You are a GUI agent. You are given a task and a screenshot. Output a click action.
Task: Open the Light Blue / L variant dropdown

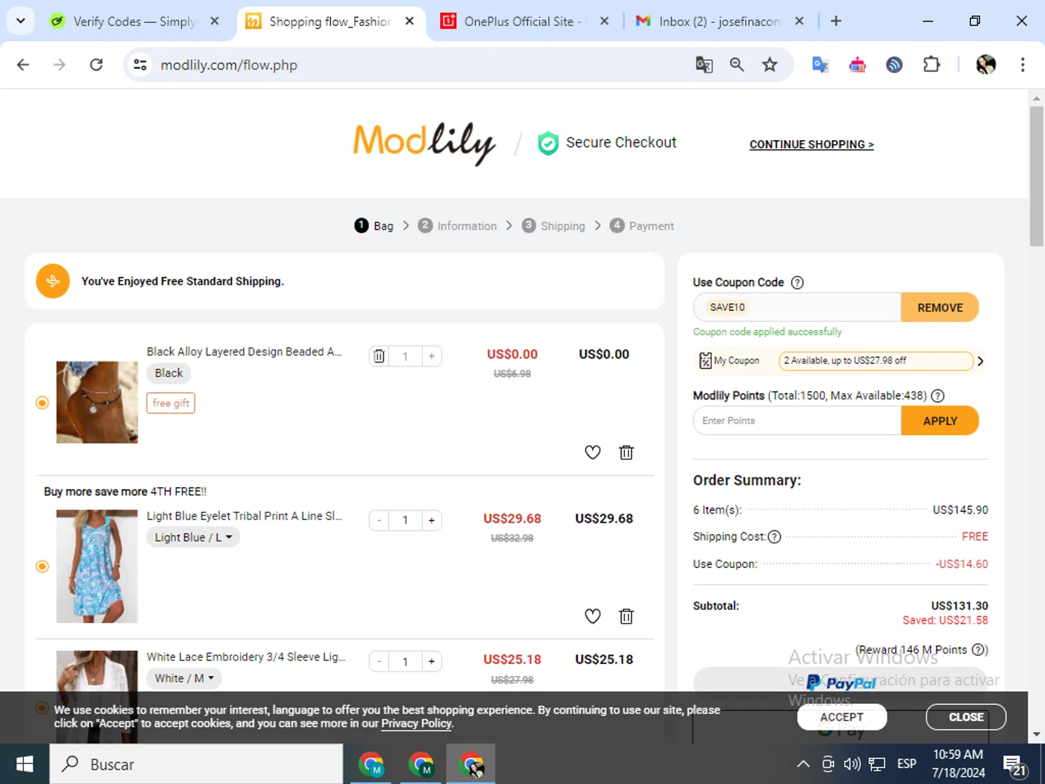coord(193,537)
